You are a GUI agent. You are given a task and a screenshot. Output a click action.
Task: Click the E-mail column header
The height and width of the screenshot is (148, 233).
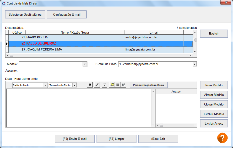click(154, 32)
